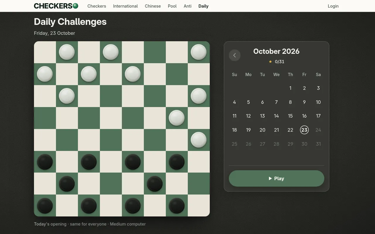Screen dimensions: 375x234
Task: Switch to Chinese checkers
Action: (153, 6)
